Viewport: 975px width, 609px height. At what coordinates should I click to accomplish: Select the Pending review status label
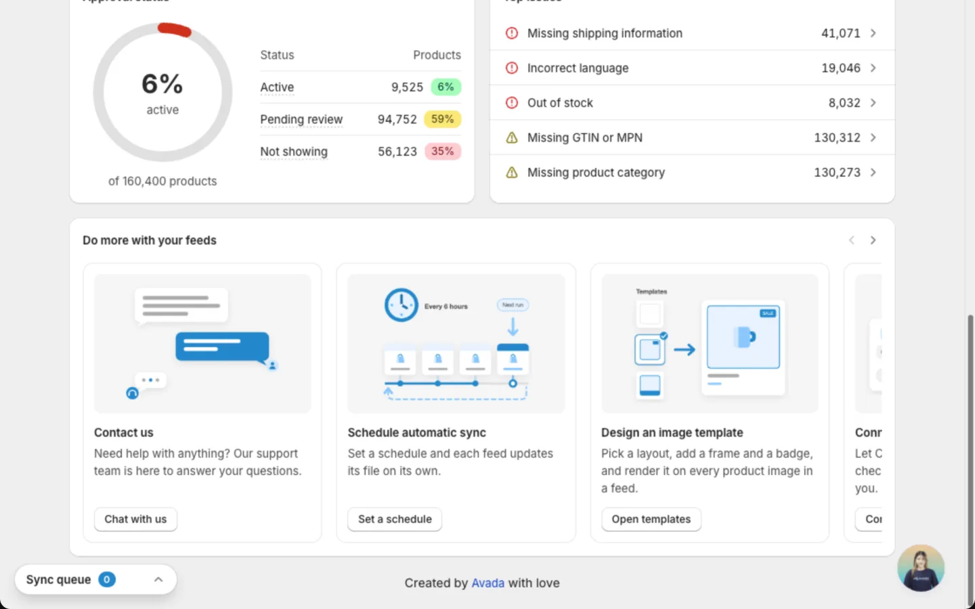tap(301, 119)
